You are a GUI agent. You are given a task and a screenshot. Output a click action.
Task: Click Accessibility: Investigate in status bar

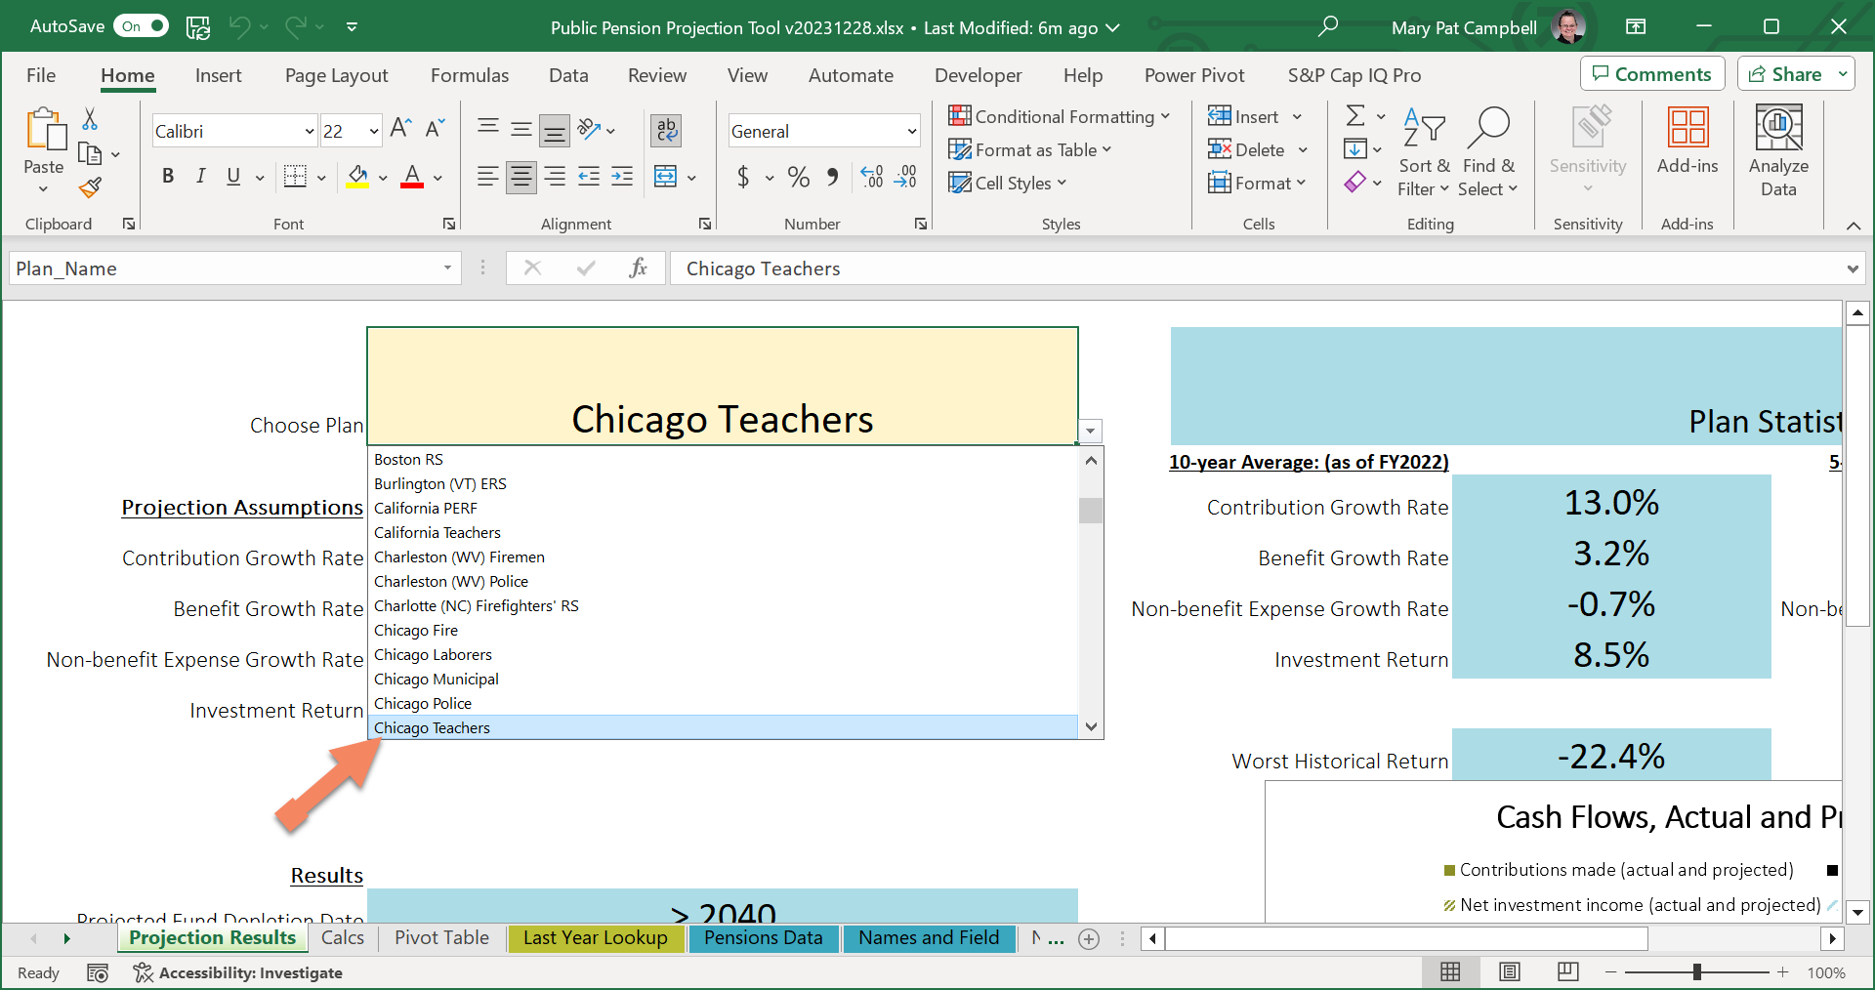tap(238, 972)
